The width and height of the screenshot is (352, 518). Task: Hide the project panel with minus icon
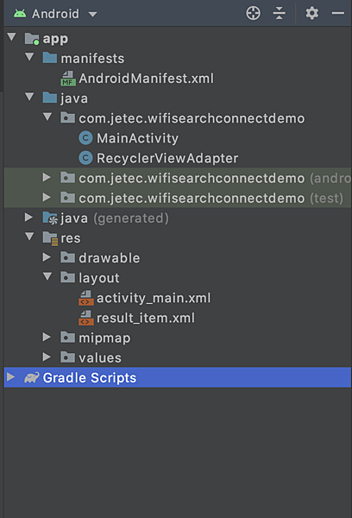(338, 14)
